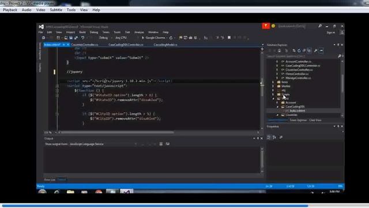Click the Solution Explorer sync icon
Image resolution: width=369 pixels, height=208 pixels.
coord(294,50)
